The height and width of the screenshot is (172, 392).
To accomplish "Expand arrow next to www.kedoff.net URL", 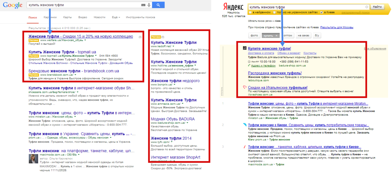I will click(173, 47).
